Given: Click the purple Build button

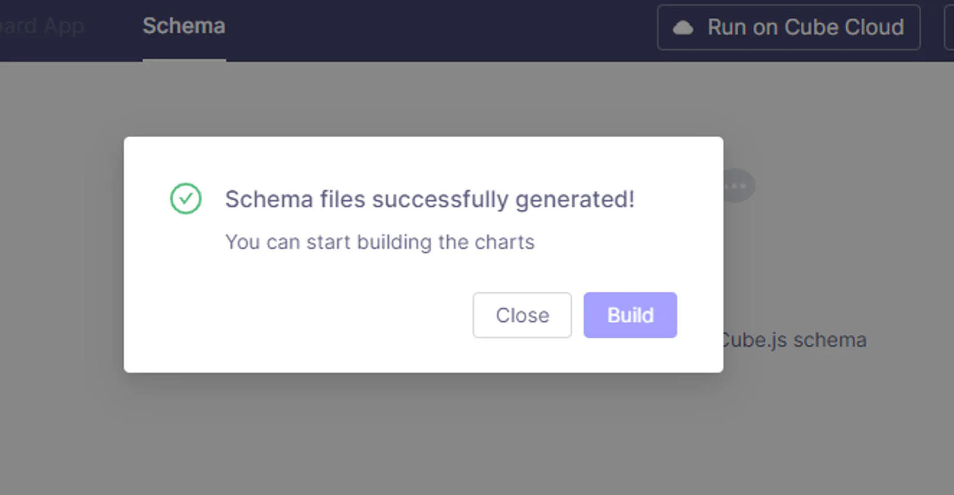Looking at the screenshot, I should (630, 315).
